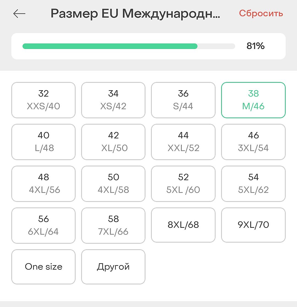The width and height of the screenshot is (297, 307).
Task: Select size 32 XXS/40
Action: (43, 100)
